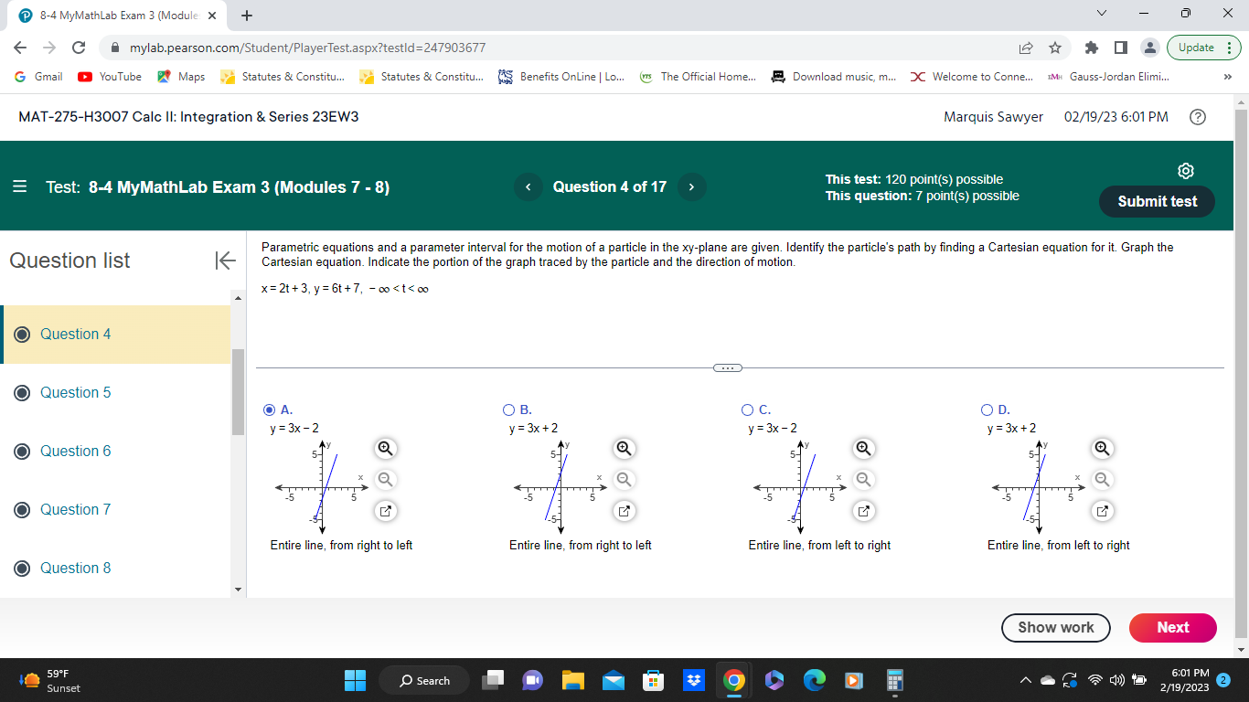
Task: Zoom out on option B's graph
Action: (624, 479)
